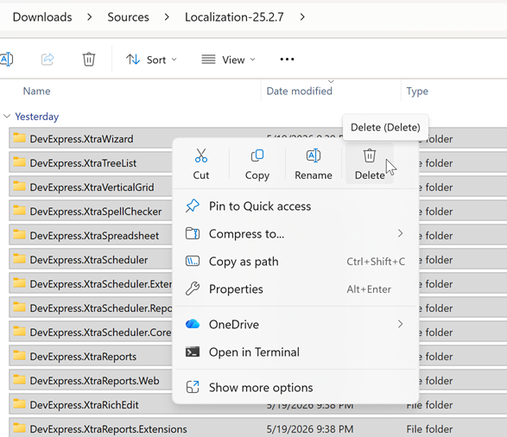Sort by the Name column header
507x437 pixels.
click(36, 92)
